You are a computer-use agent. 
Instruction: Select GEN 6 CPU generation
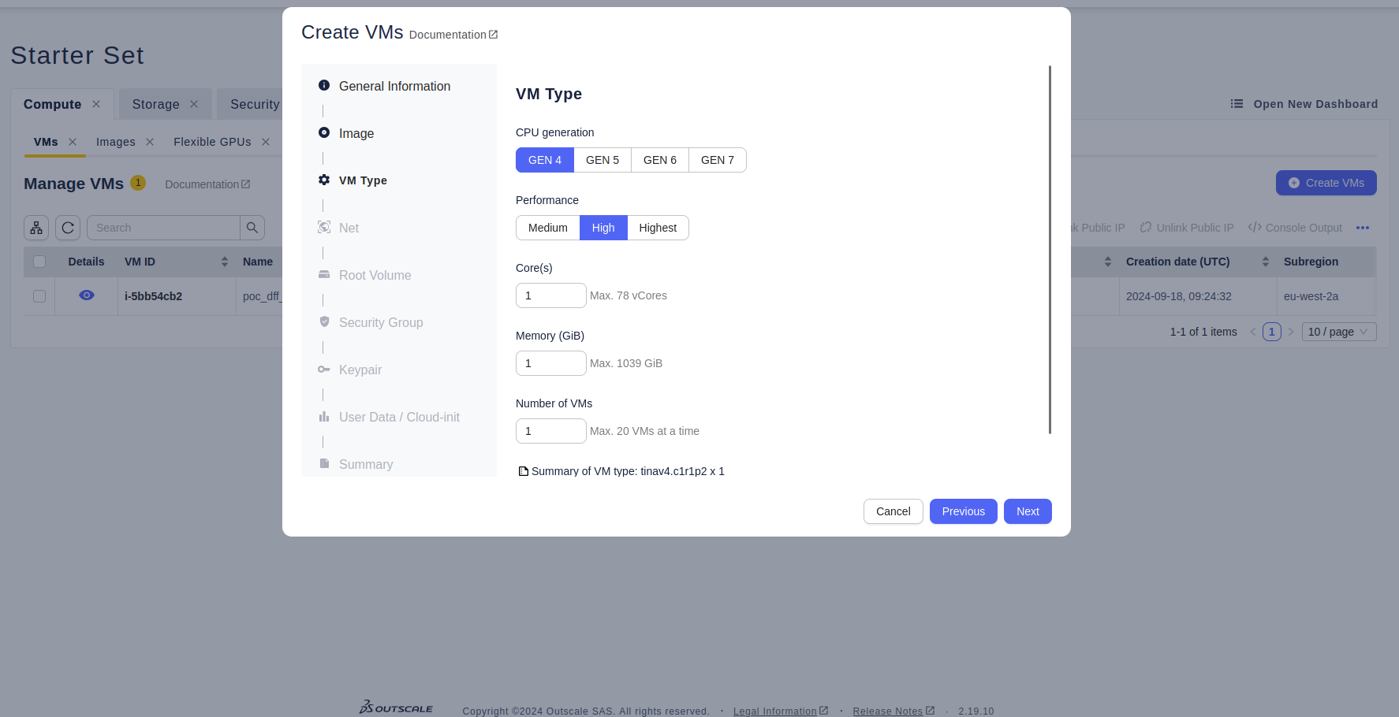pos(659,160)
